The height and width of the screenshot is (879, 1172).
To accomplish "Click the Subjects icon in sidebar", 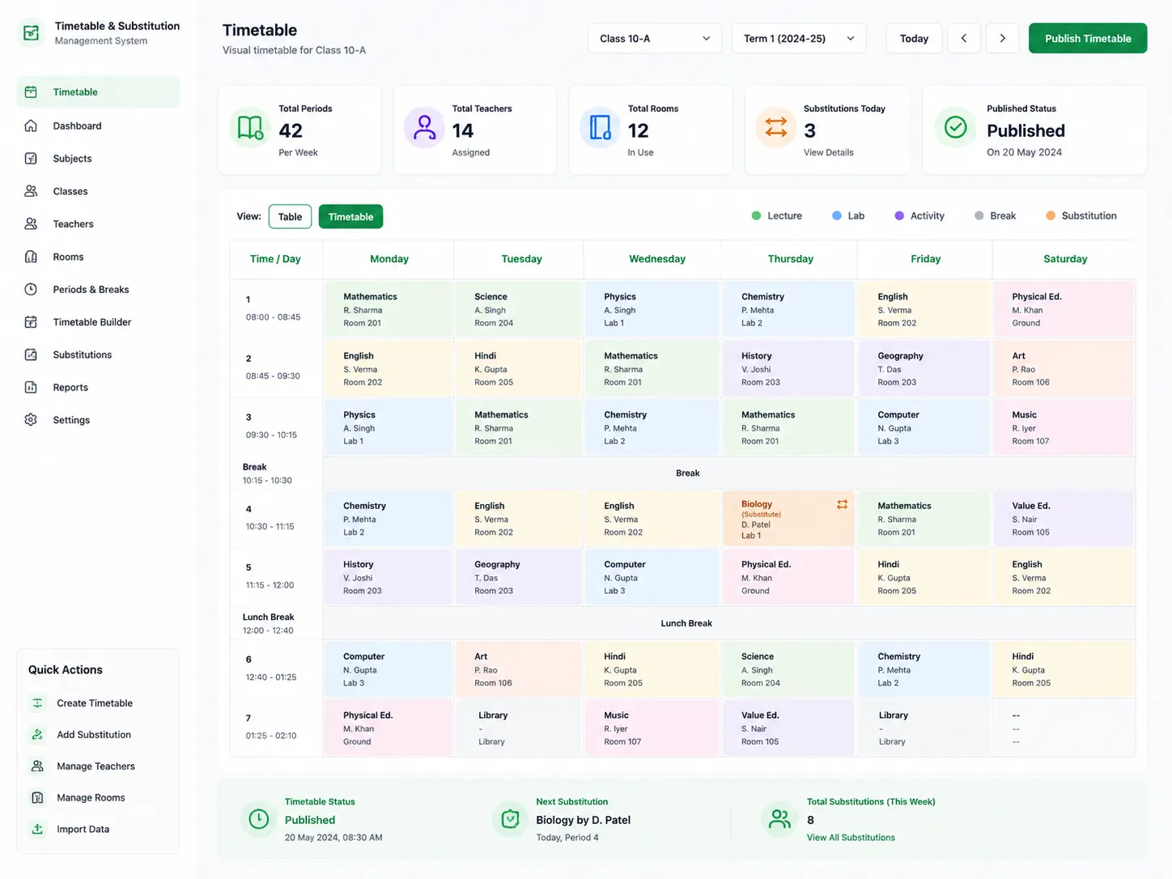I will coord(31,159).
